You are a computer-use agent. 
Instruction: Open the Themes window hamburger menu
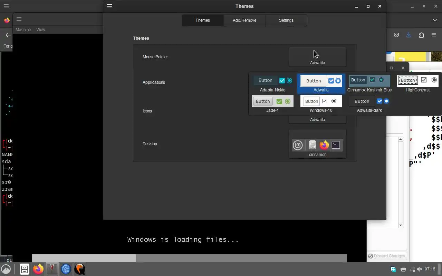pyautogui.click(x=109, y=6)
